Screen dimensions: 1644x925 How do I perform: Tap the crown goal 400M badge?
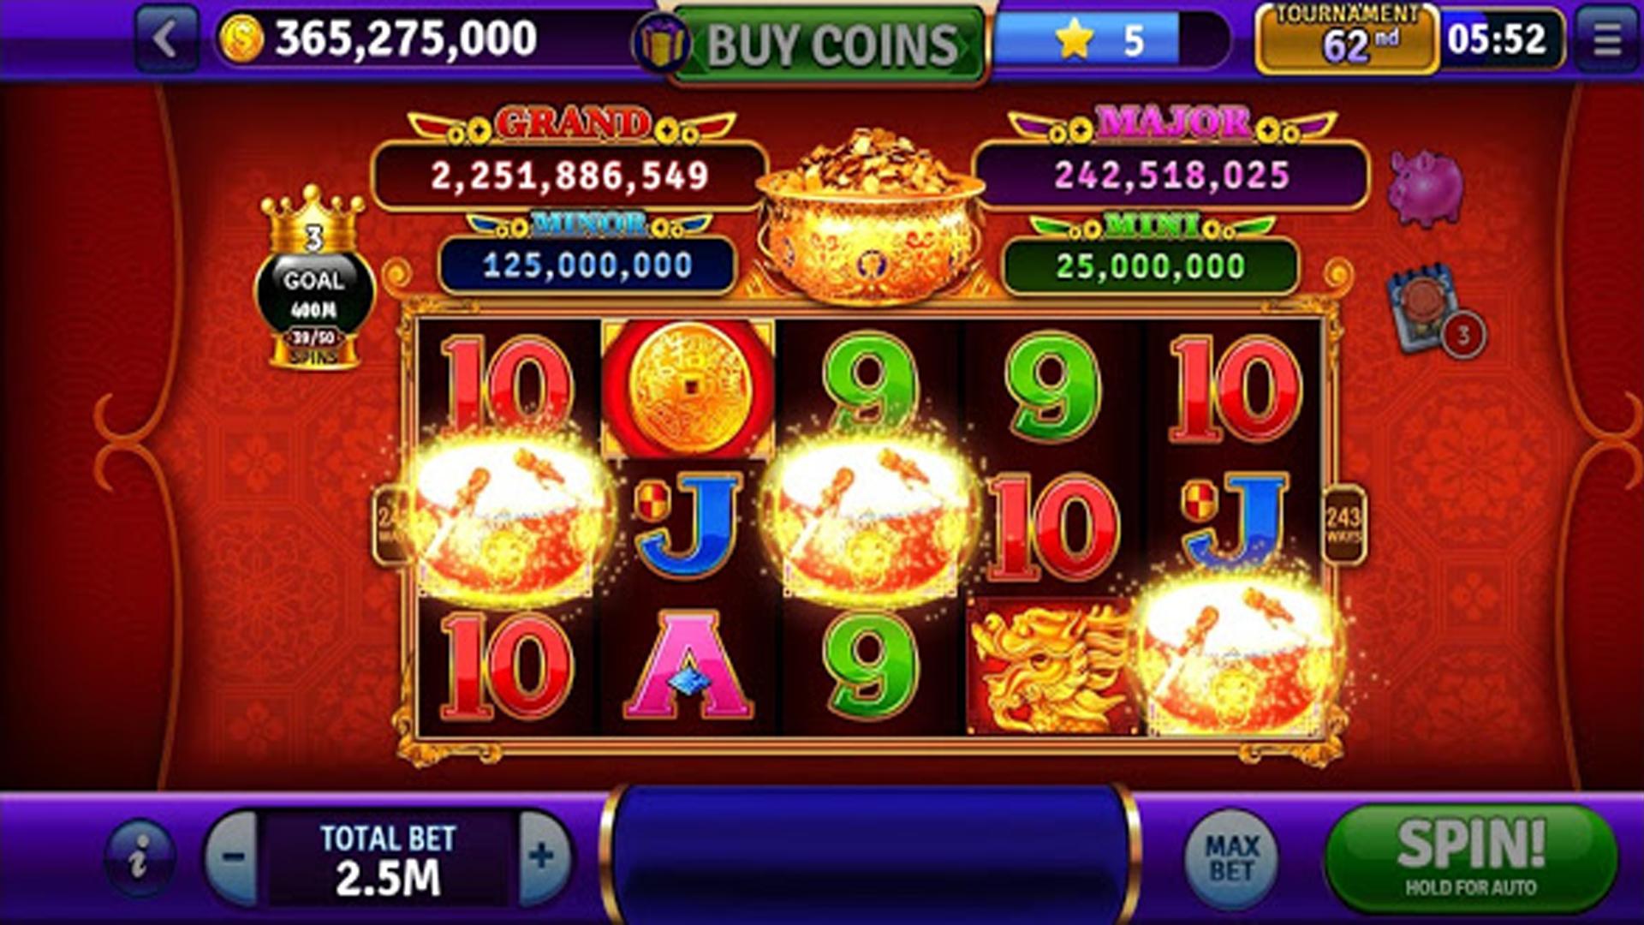(x=314, y=280)
